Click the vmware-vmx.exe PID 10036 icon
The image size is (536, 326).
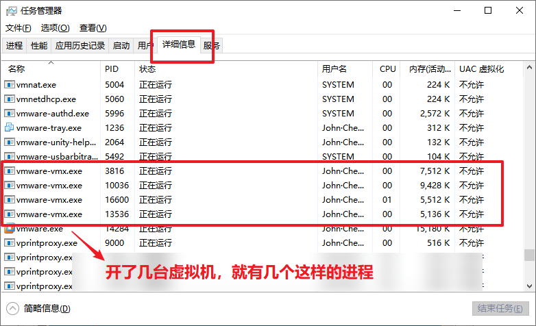10,185
